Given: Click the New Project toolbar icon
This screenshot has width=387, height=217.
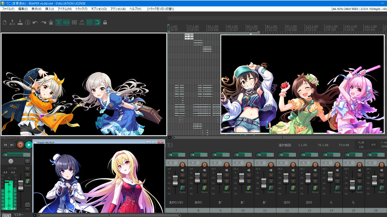Looking at the screenshot, I should point(4,23).
